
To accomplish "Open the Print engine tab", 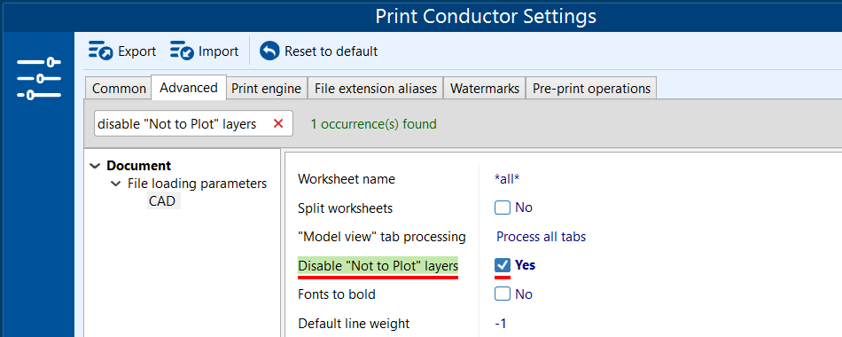I will tap(267, 89).
